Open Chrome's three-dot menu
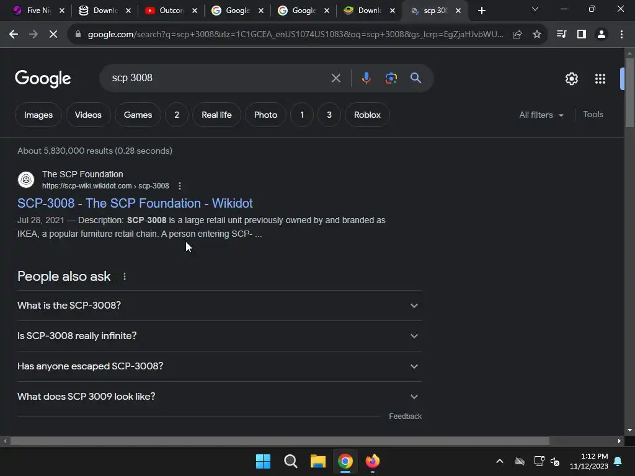Viewport: 635px width, 476px height. point(621,35)
